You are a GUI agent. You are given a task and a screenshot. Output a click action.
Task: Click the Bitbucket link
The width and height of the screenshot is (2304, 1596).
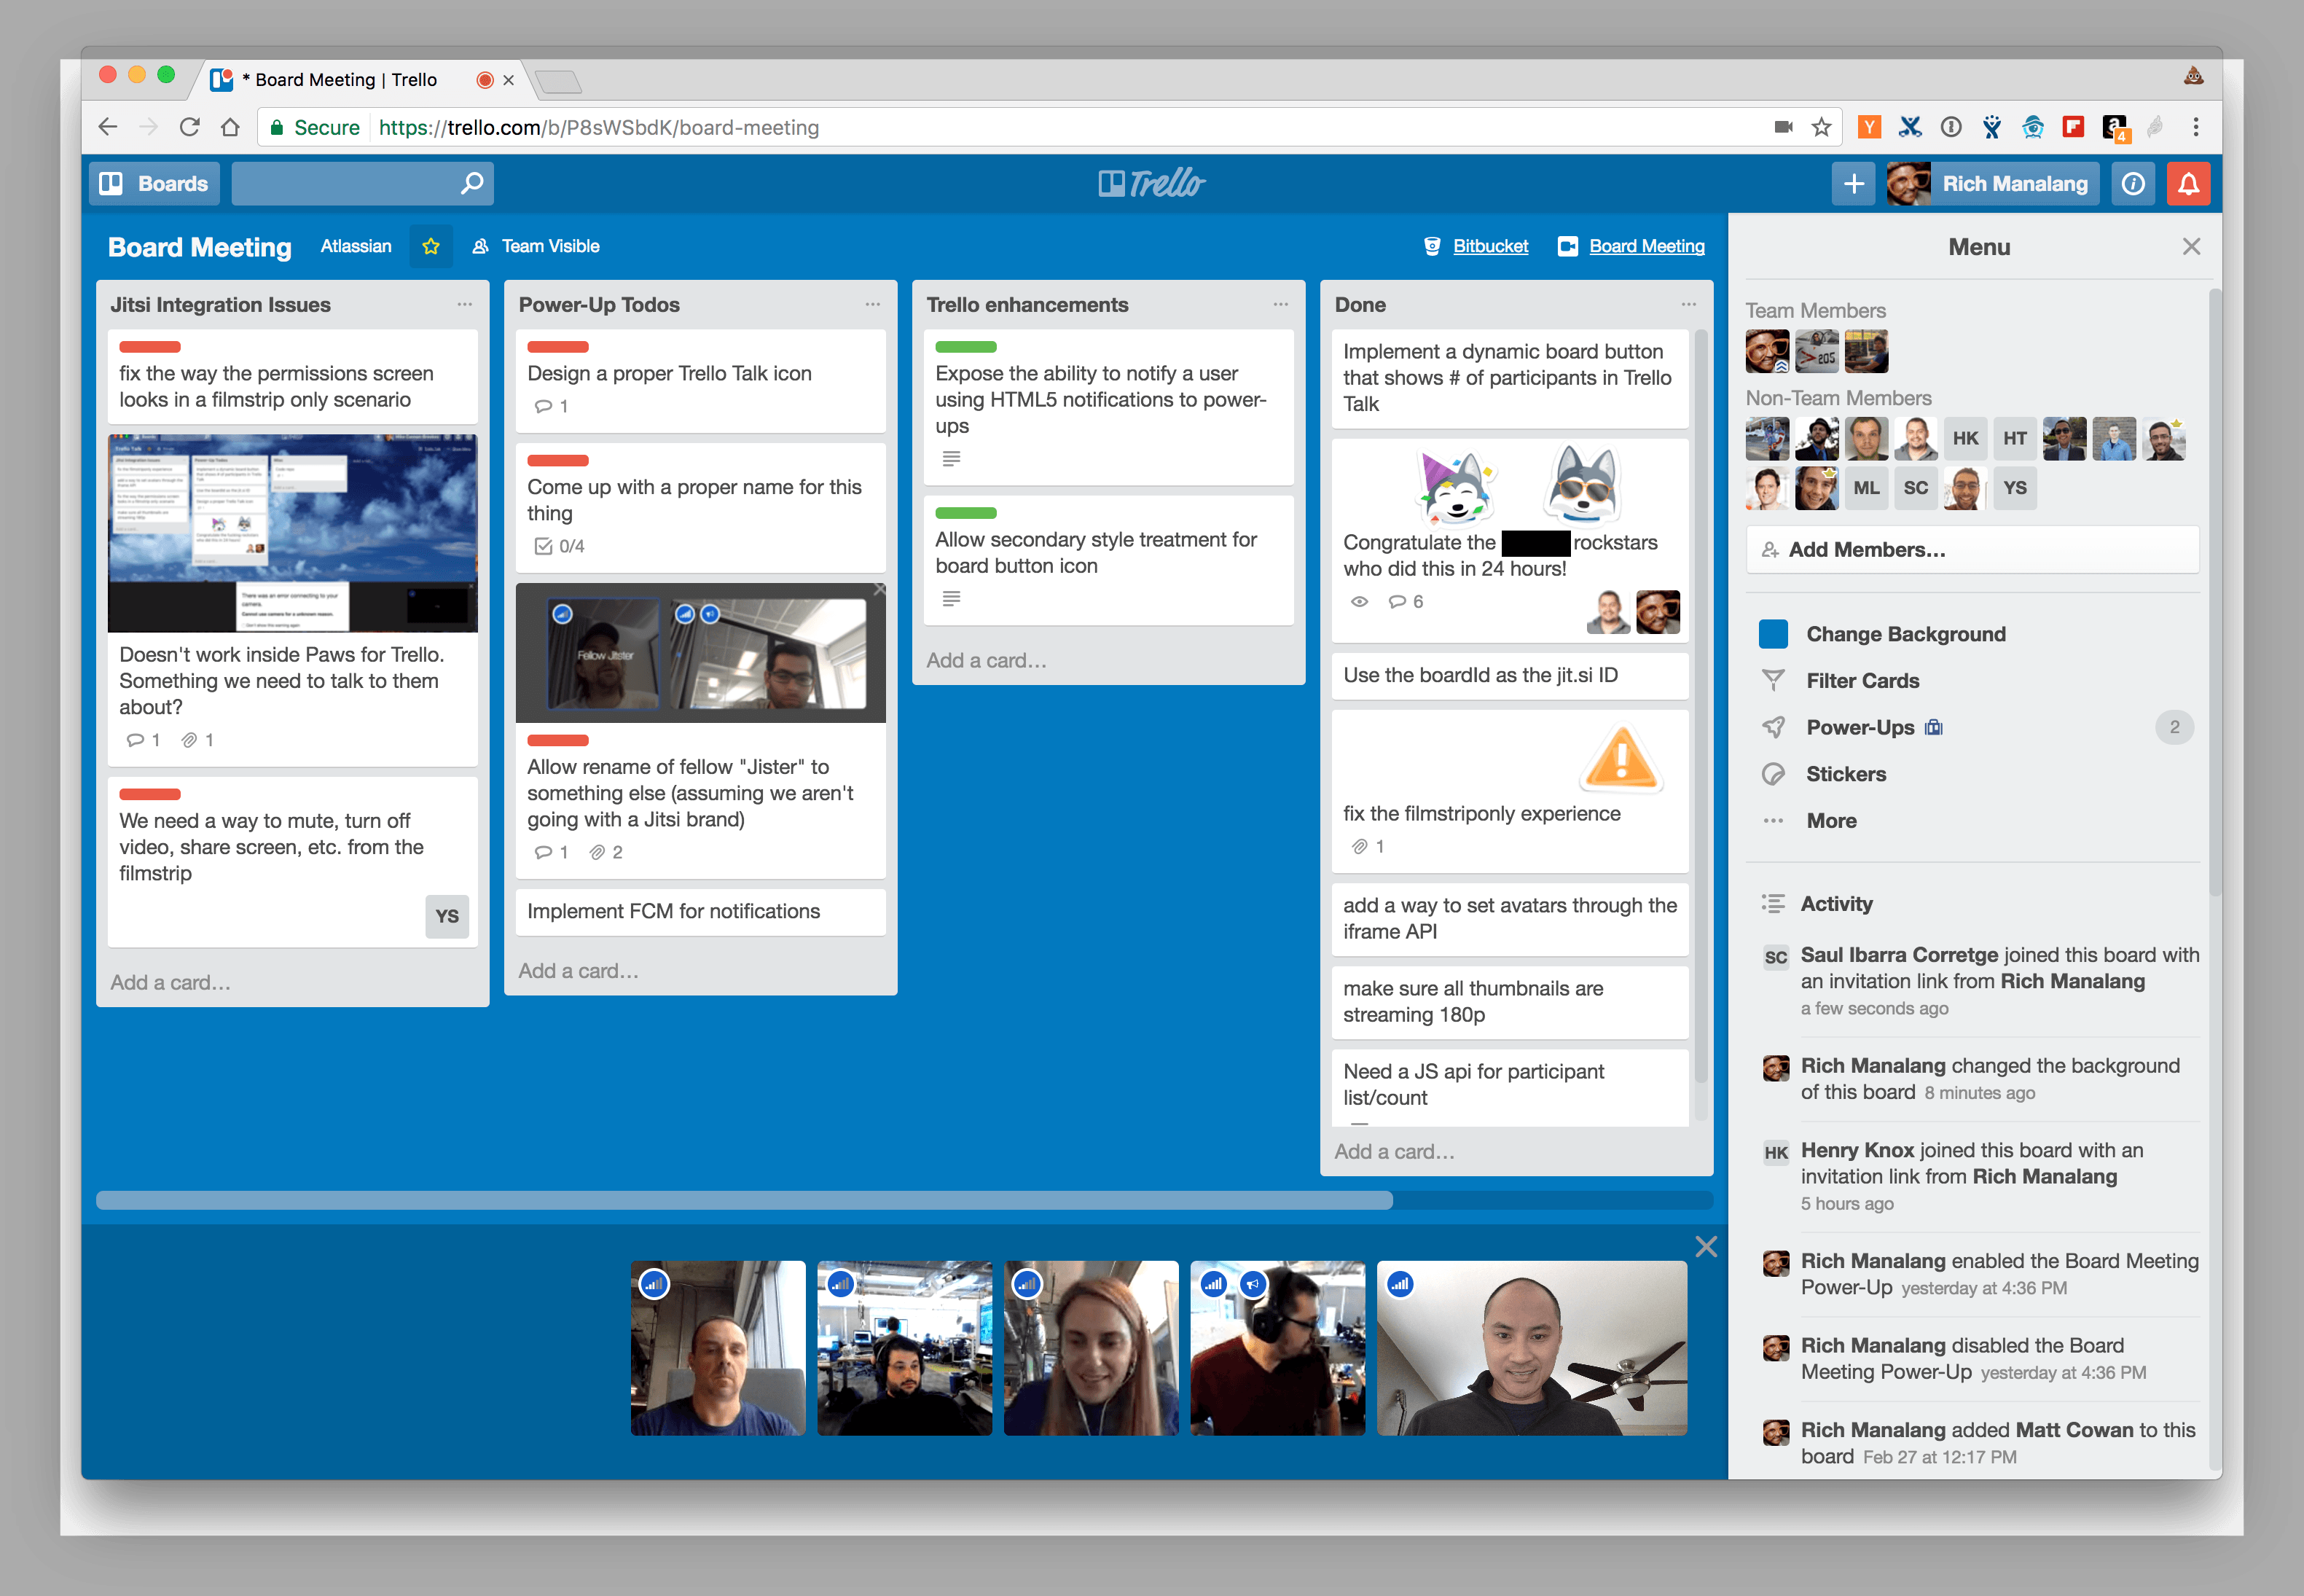point(1489,246)
